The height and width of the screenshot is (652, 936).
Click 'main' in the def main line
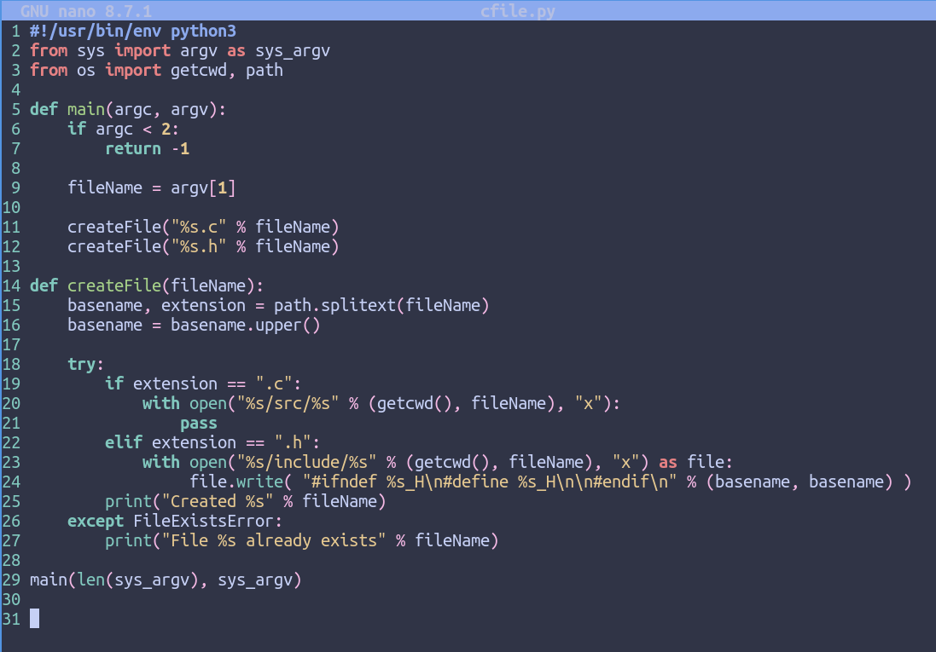click(86, 110)
